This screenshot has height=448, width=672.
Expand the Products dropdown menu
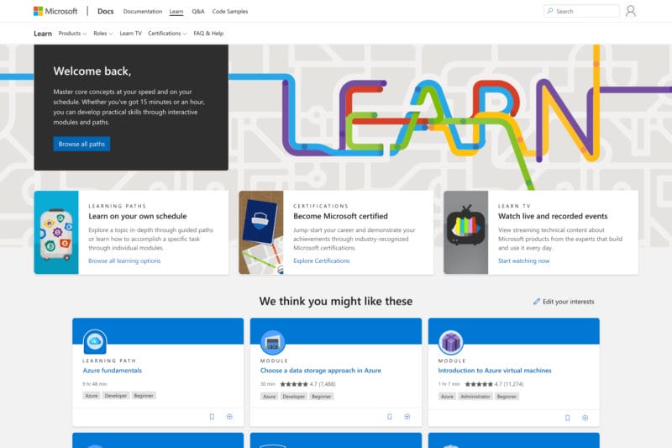click(72, 34)
